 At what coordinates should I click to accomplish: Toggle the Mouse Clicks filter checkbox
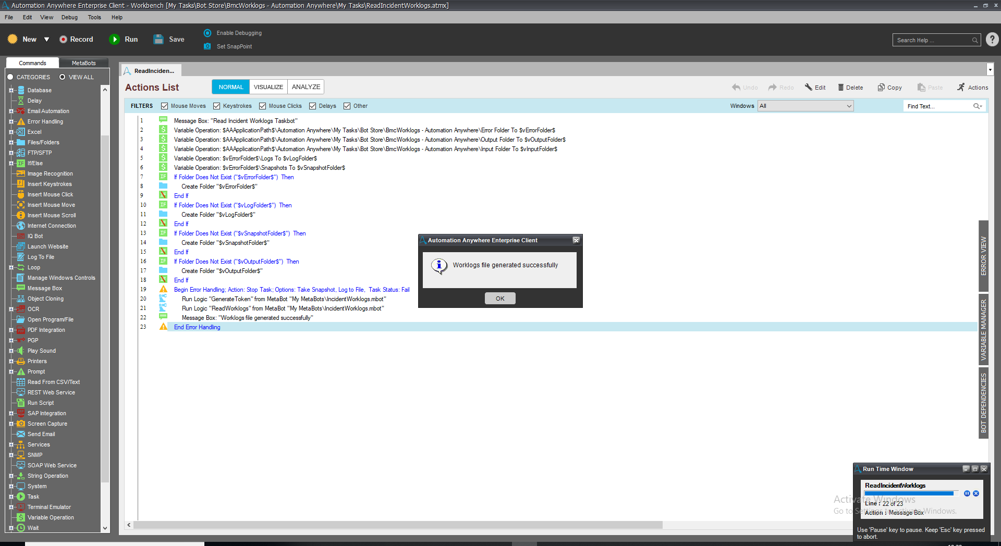263,106
